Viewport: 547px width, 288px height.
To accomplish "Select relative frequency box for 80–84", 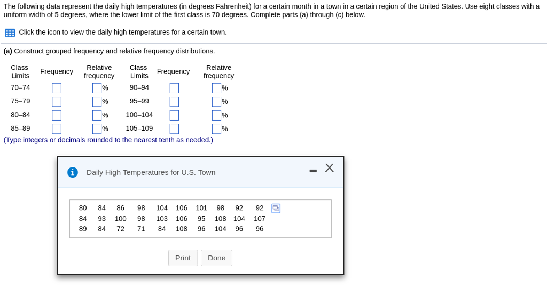I will coord(97,115).
